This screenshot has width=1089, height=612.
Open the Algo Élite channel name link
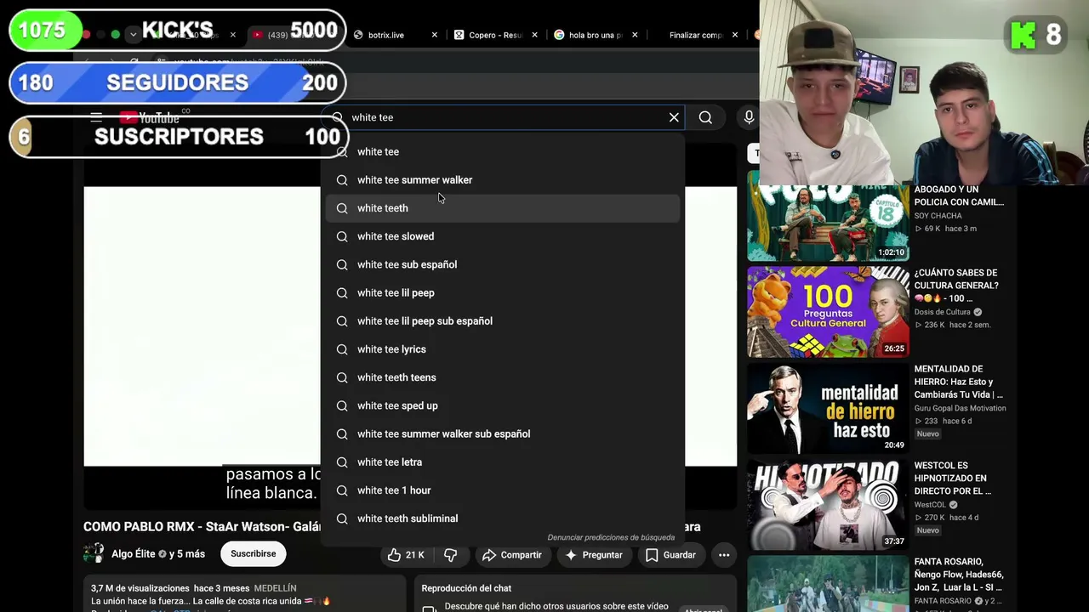(x=134, y=554)
